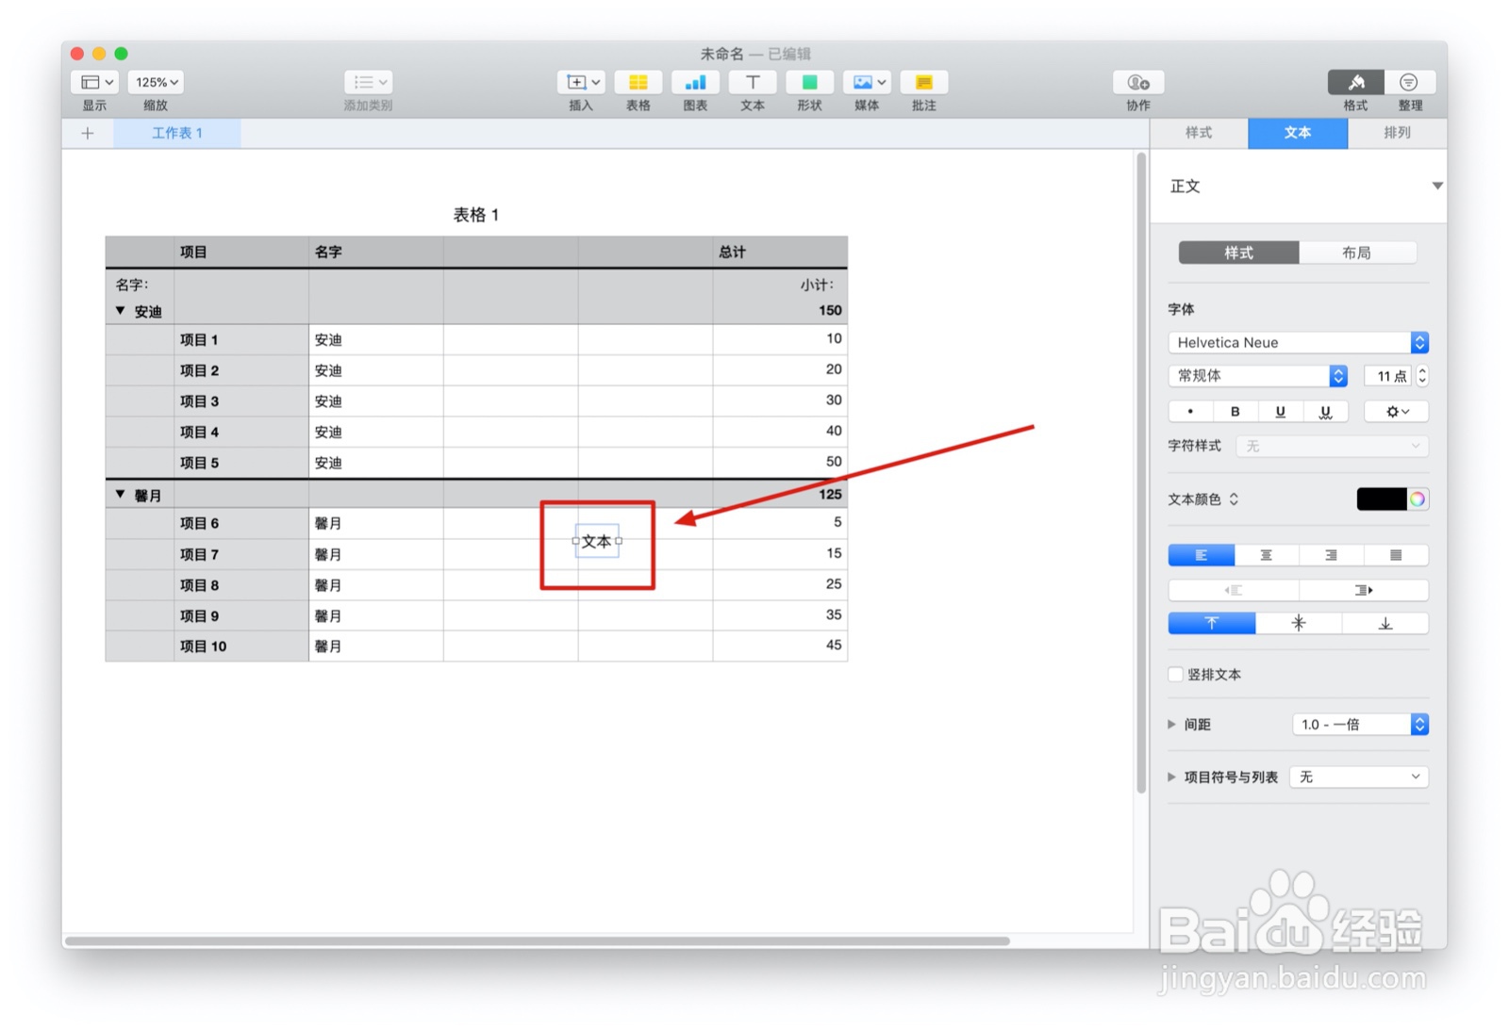Switch to the 排列 inspector tab
Image resolution: width=1509 pixels, height=1030 pixels.
1397,133
